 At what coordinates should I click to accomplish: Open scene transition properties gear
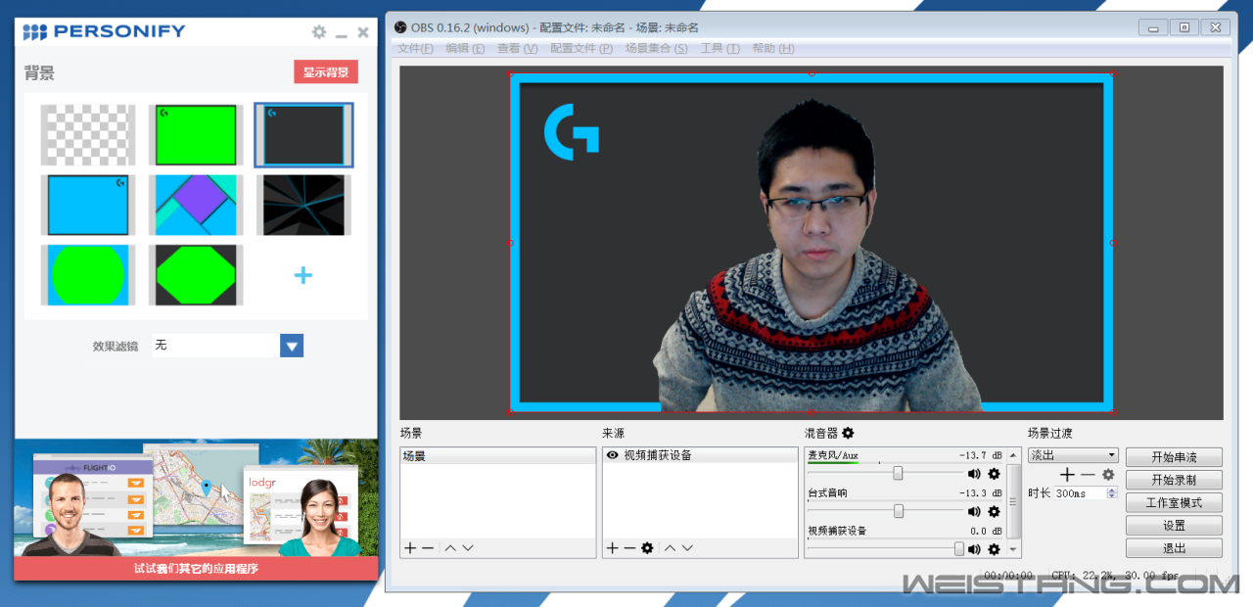pyautogui.click(x=1108, y=474)
